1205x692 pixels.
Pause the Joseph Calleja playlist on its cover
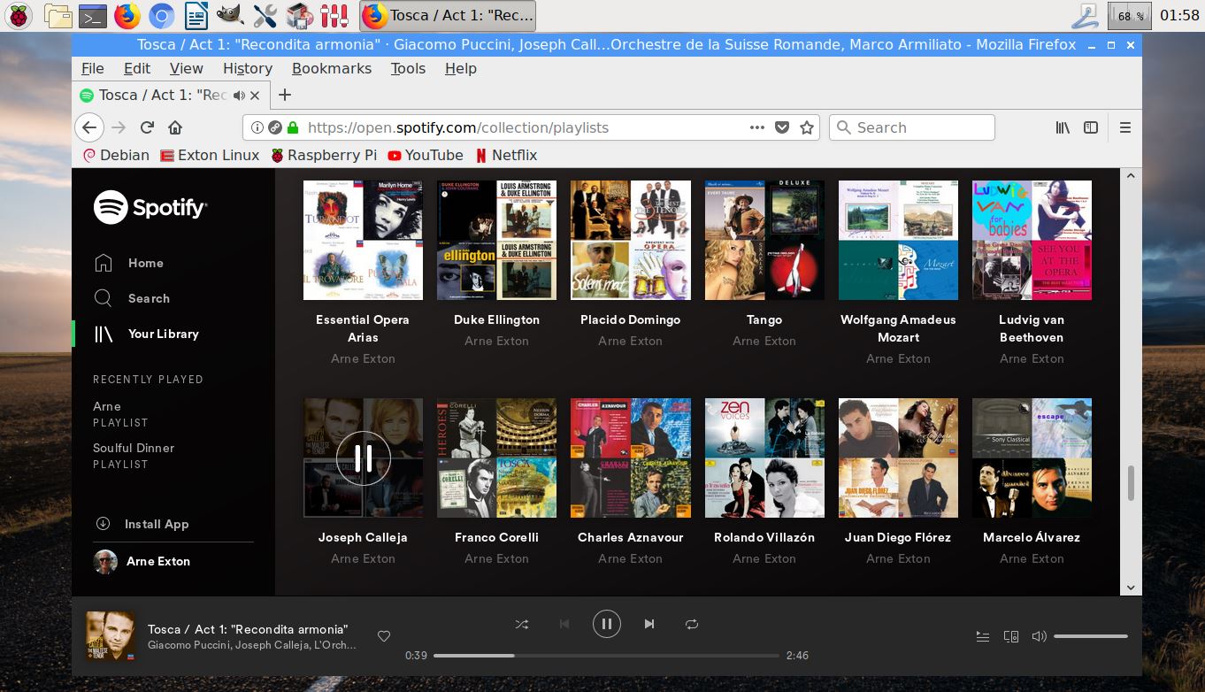tap(363, 457)
